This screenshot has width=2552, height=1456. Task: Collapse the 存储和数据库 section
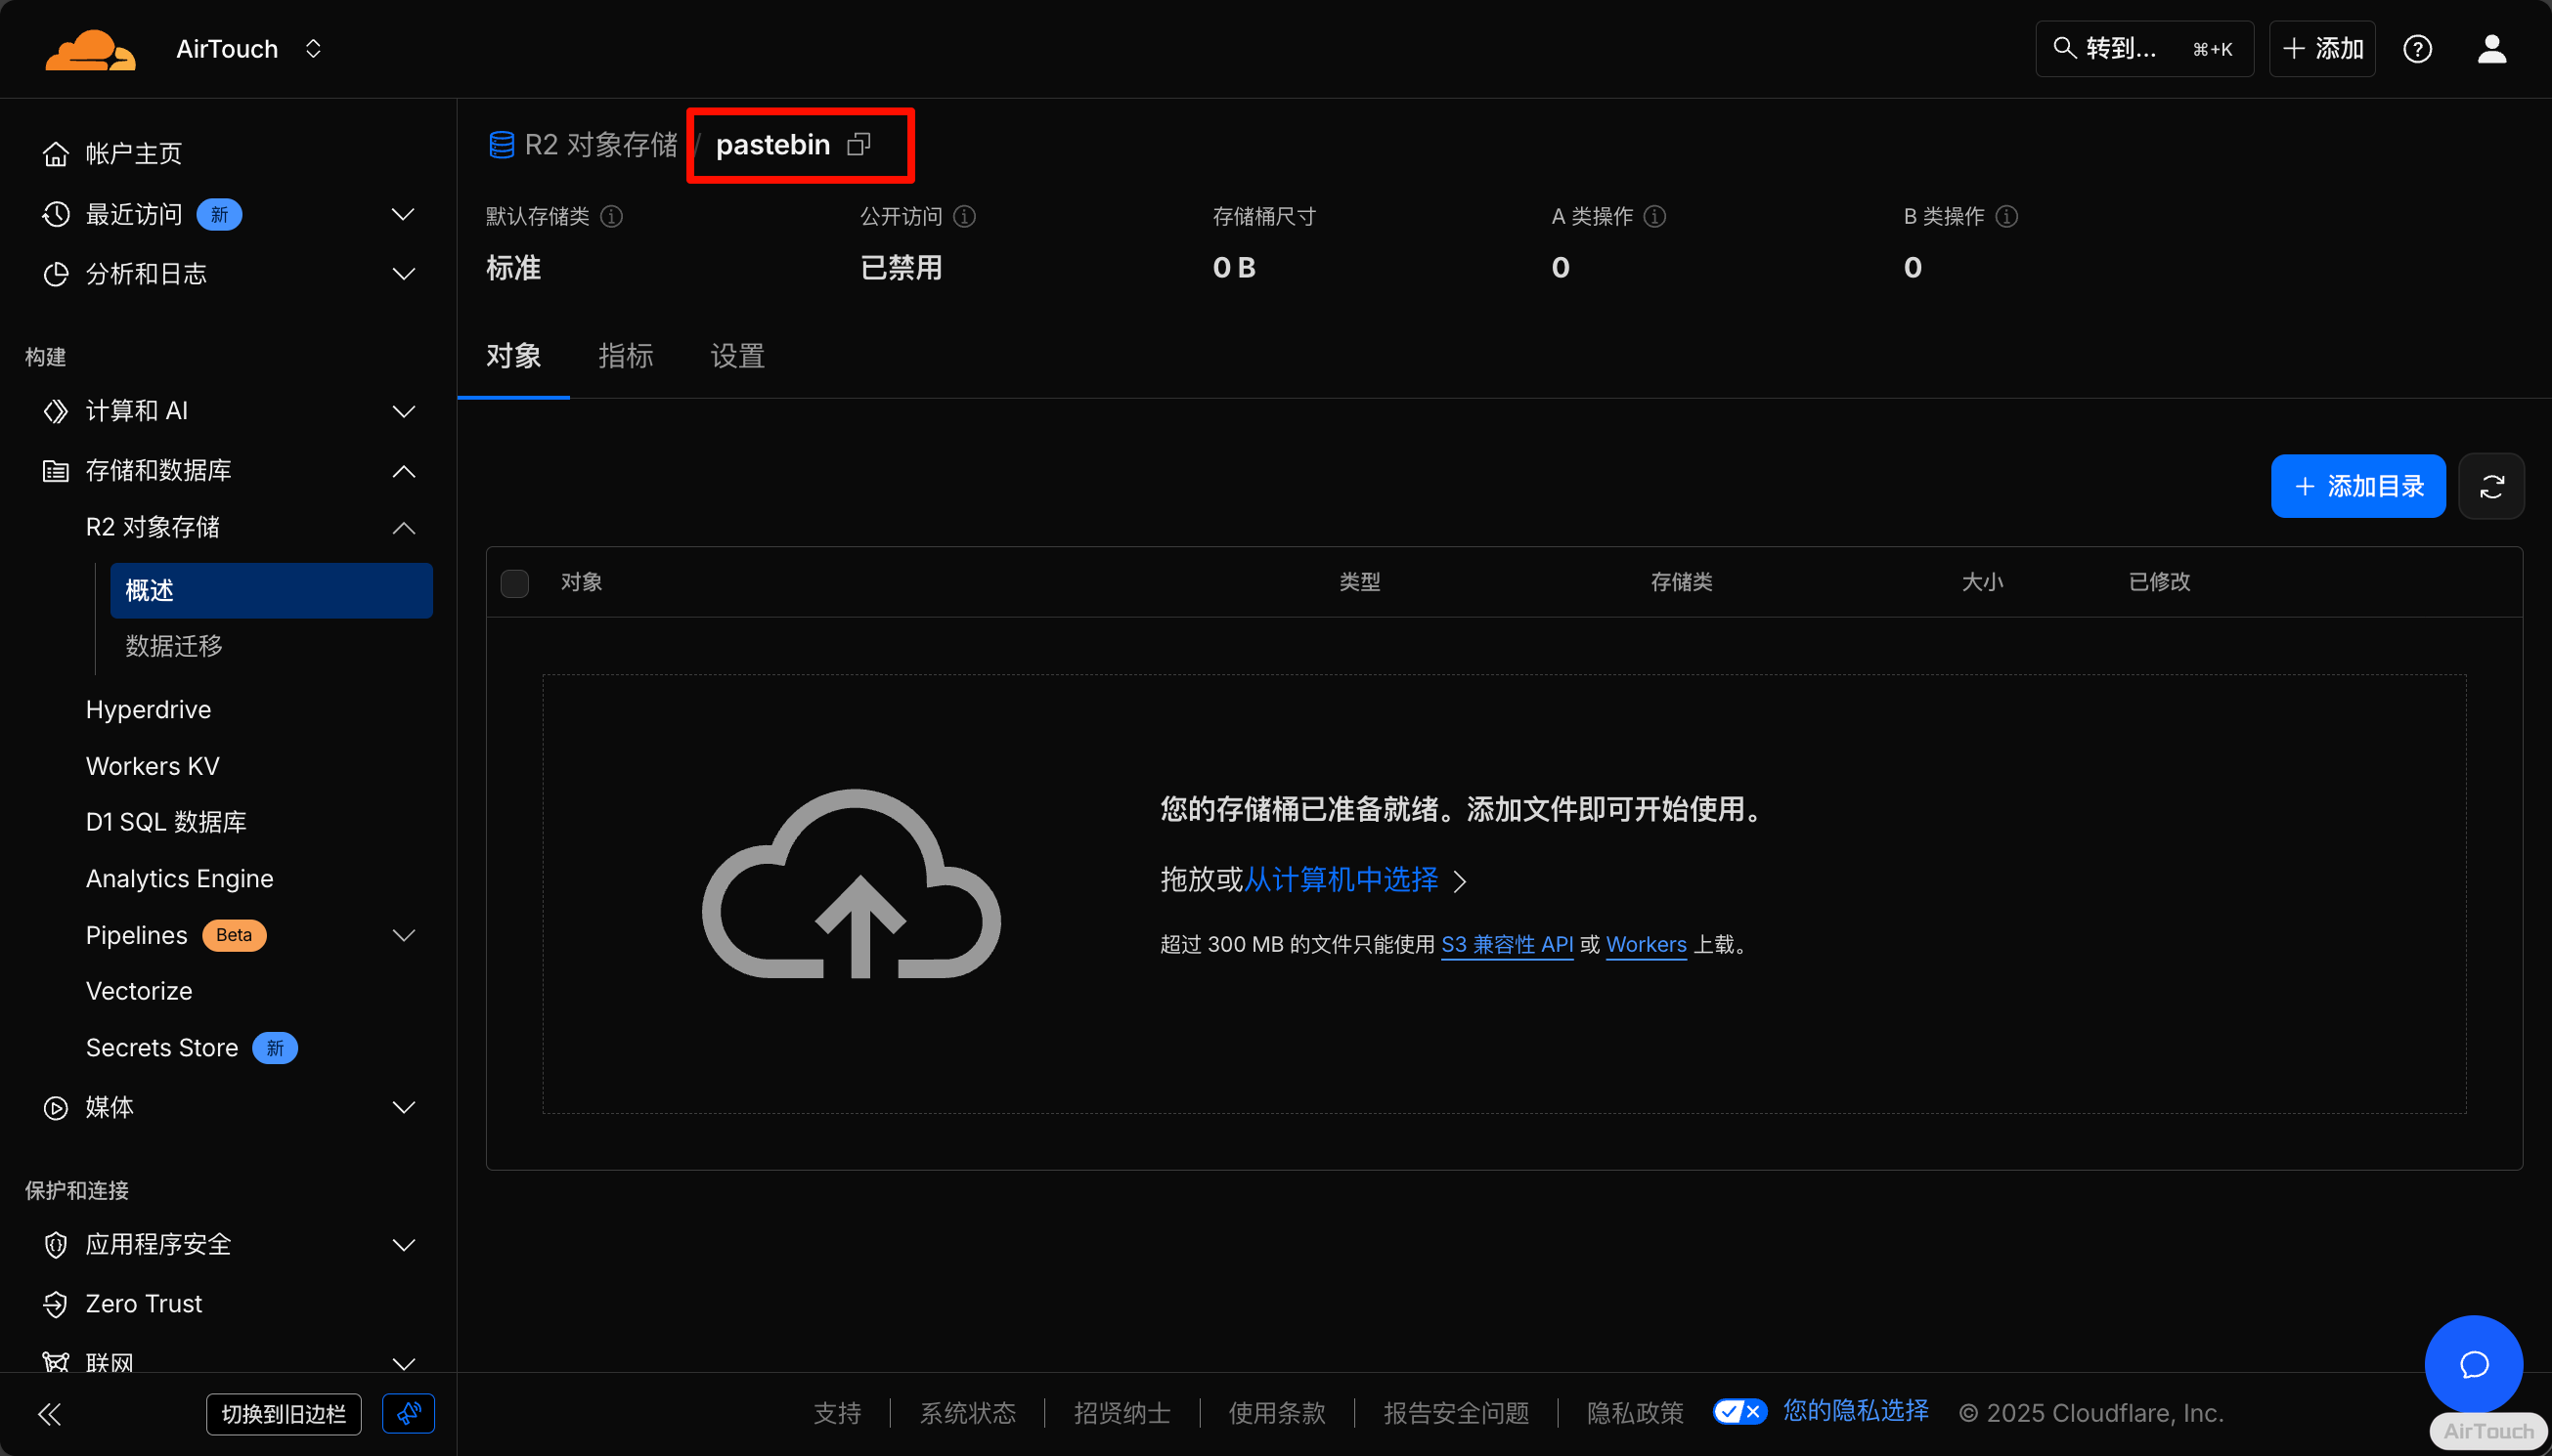(x=403, y=471)
